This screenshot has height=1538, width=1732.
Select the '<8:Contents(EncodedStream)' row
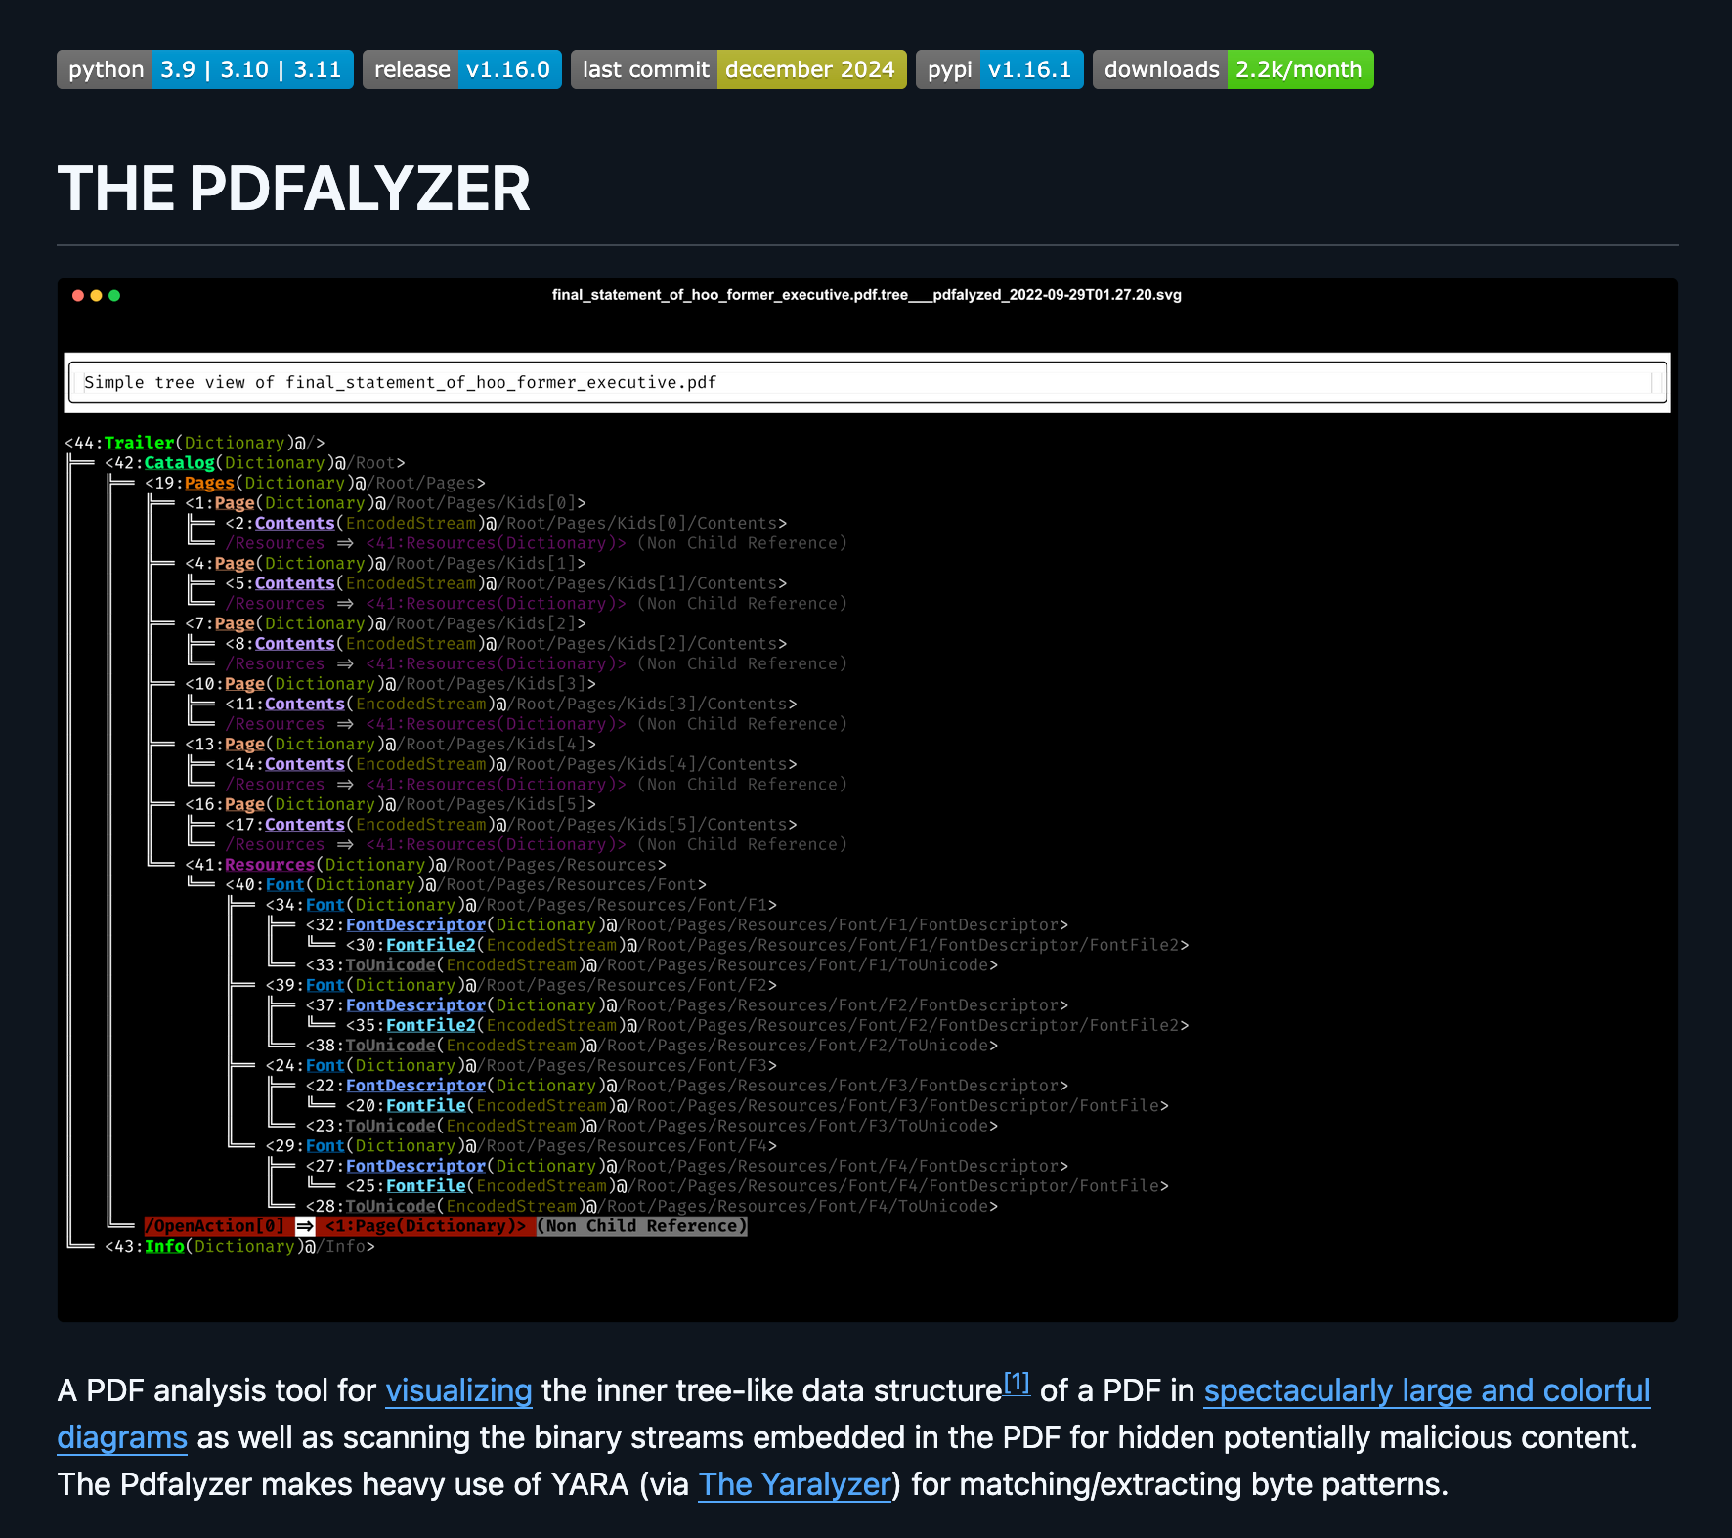[x=505, y=644]
